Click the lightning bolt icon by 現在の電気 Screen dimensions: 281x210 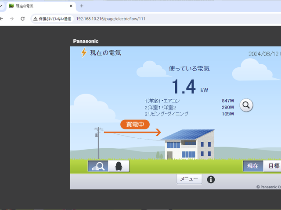84,52
